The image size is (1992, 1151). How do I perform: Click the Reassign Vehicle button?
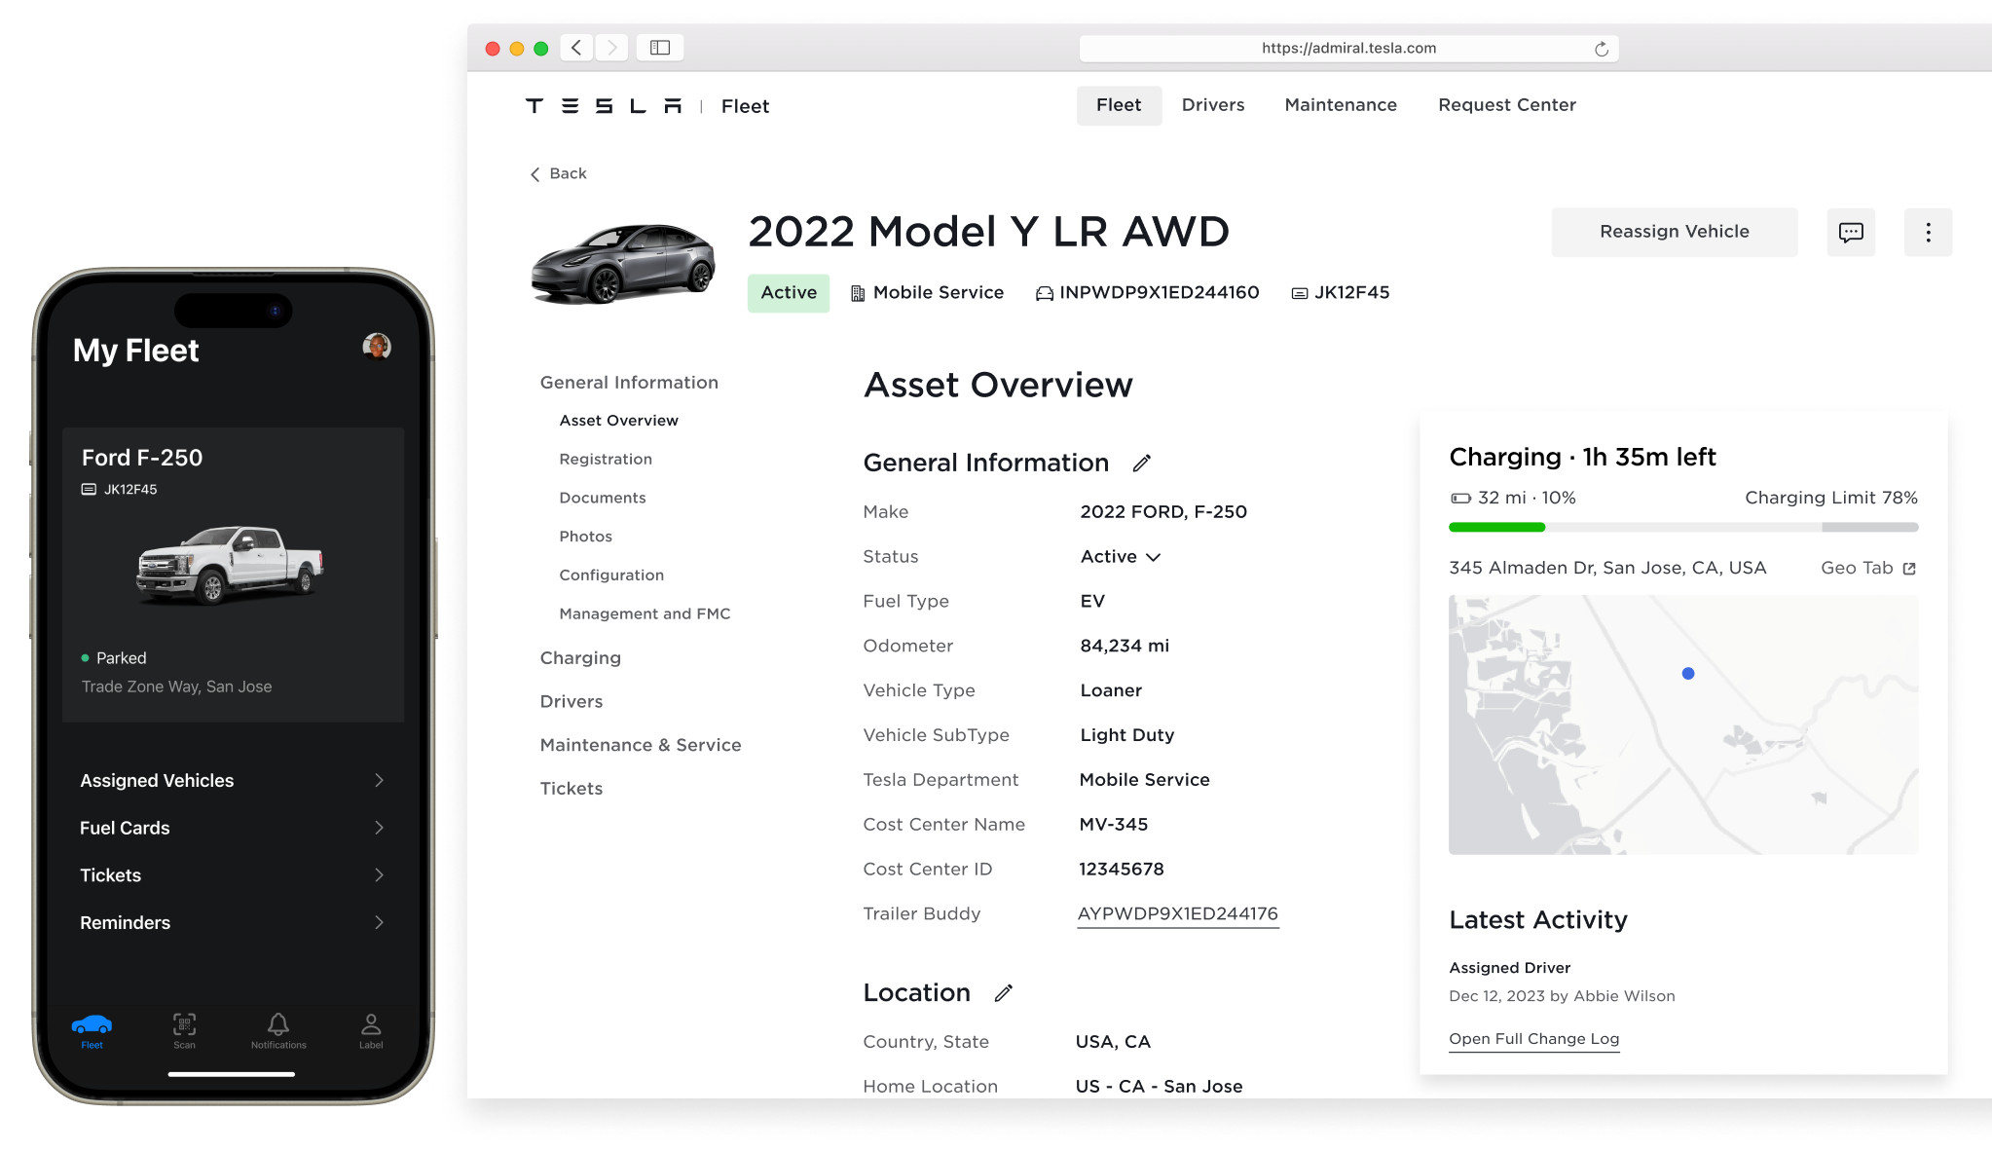click(1675, 232)
